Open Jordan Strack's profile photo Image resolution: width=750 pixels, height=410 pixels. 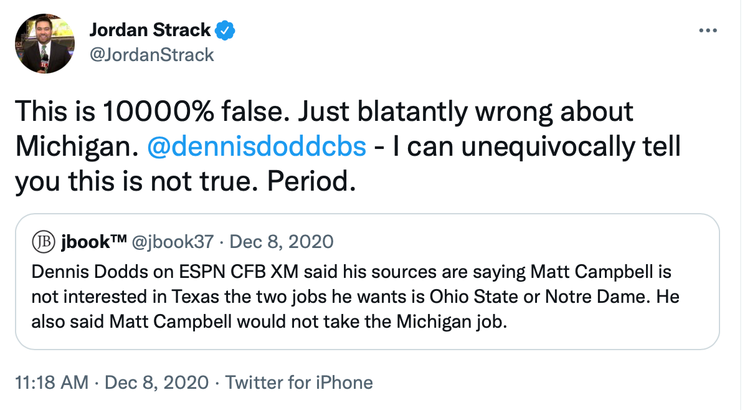[44, 43]
